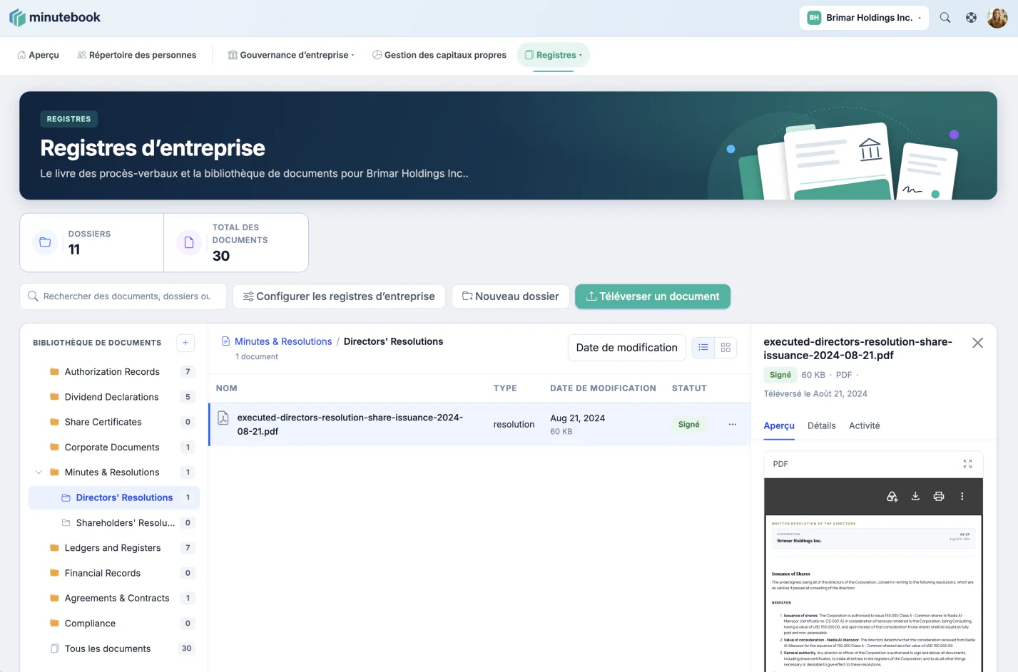Viewport: 1018px width, 672px height.
Task: Click the PDF file icon in table row
Action: coord(223,418)
